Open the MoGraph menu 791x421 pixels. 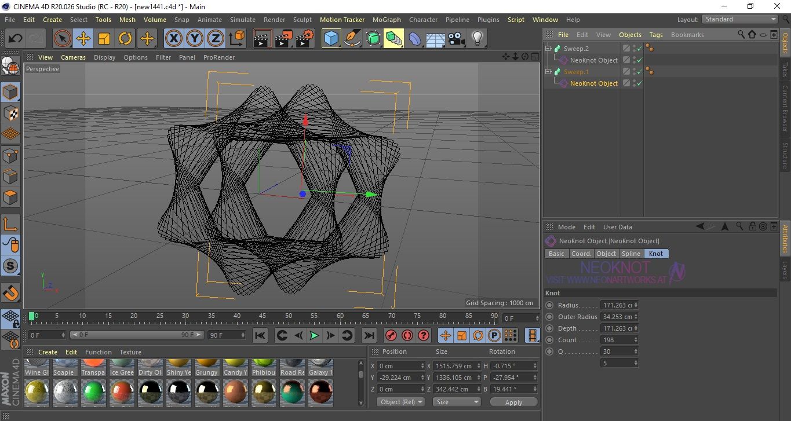pyautogui.click(x=387, y=20)
